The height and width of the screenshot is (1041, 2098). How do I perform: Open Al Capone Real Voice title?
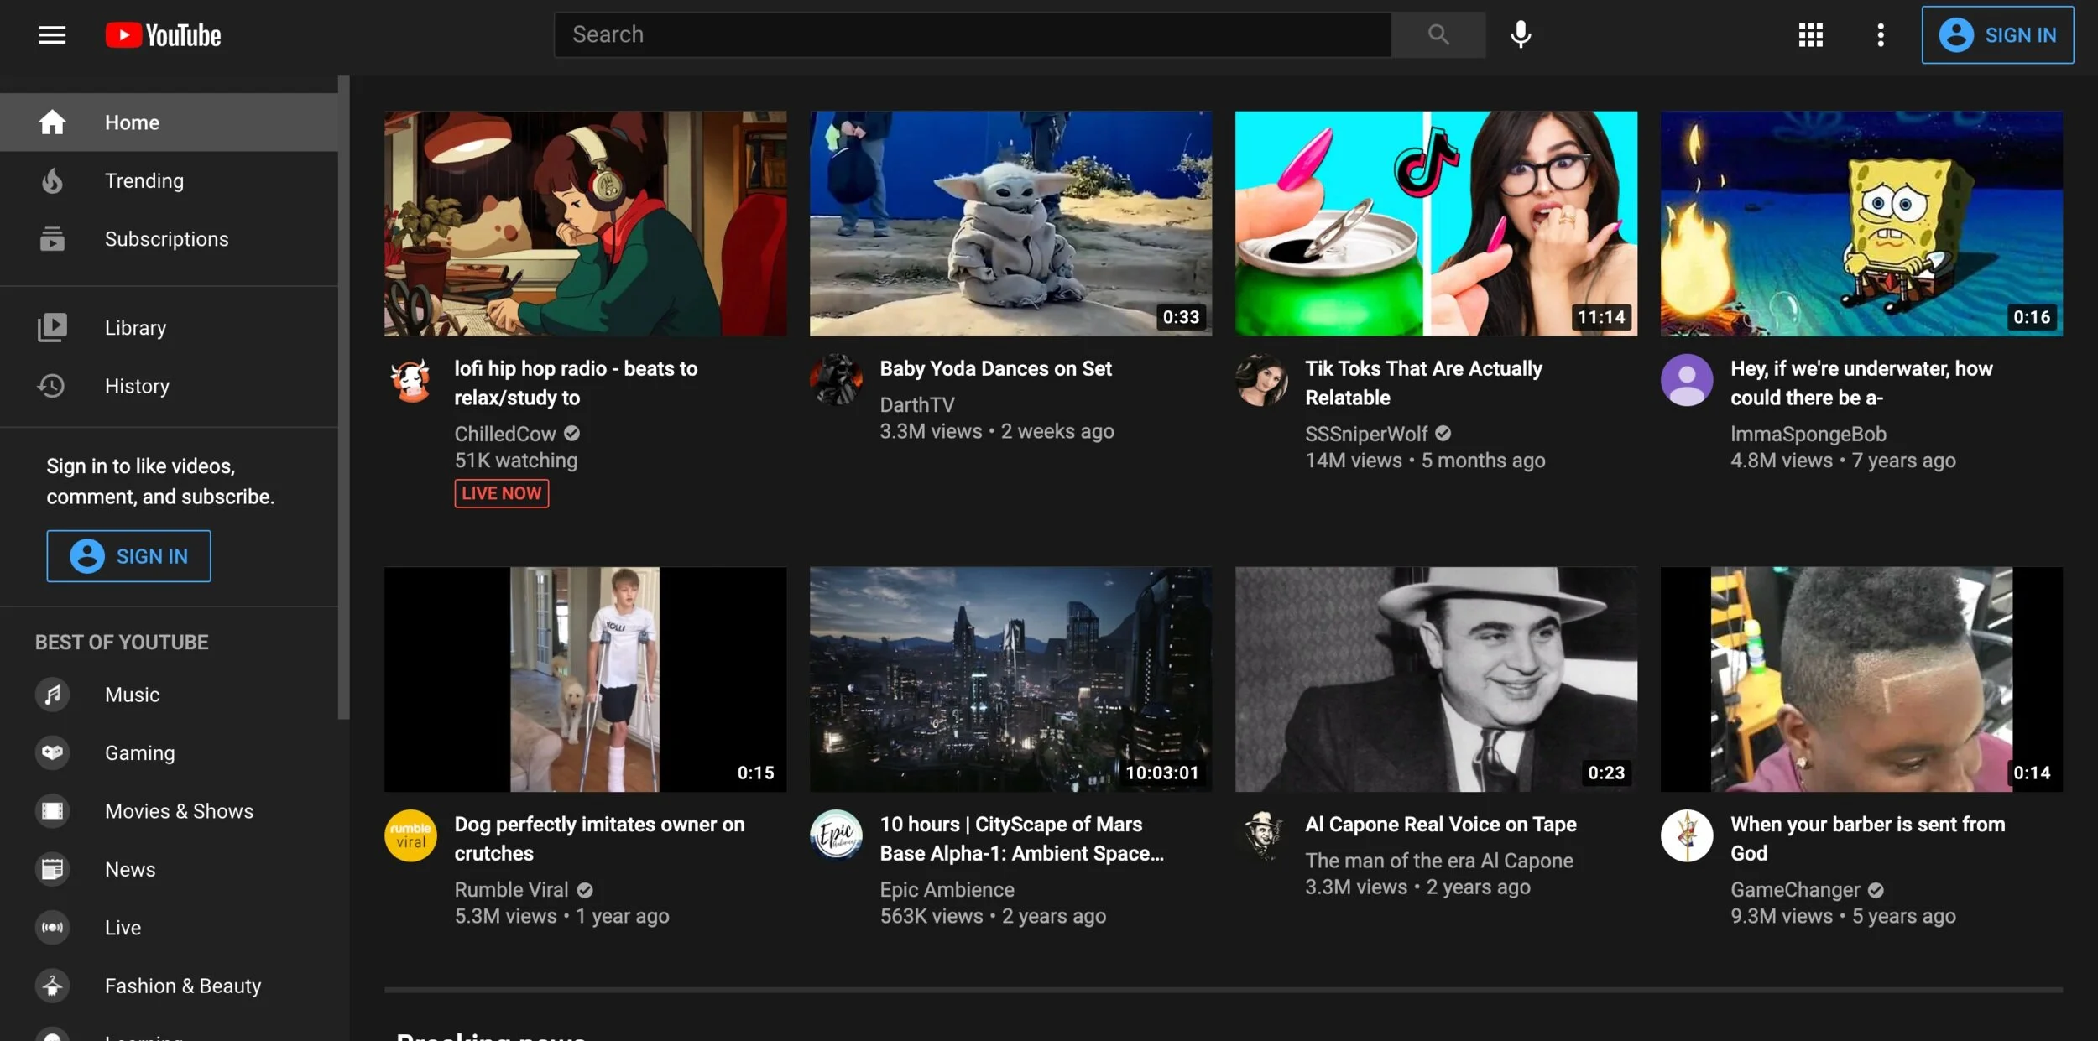tap(1440, 824)
